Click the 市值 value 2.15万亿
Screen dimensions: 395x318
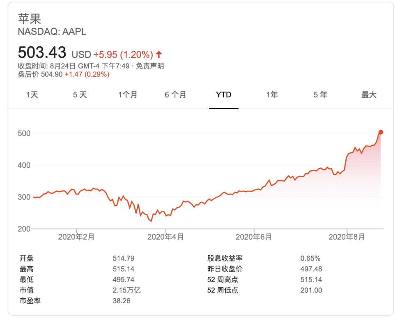[127, 291]
